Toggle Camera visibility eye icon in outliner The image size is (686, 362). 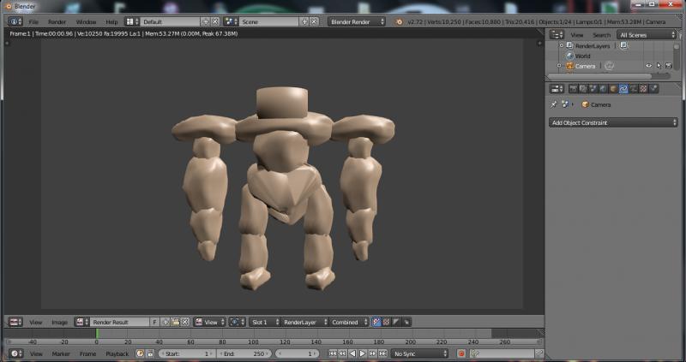pos(648,66)
